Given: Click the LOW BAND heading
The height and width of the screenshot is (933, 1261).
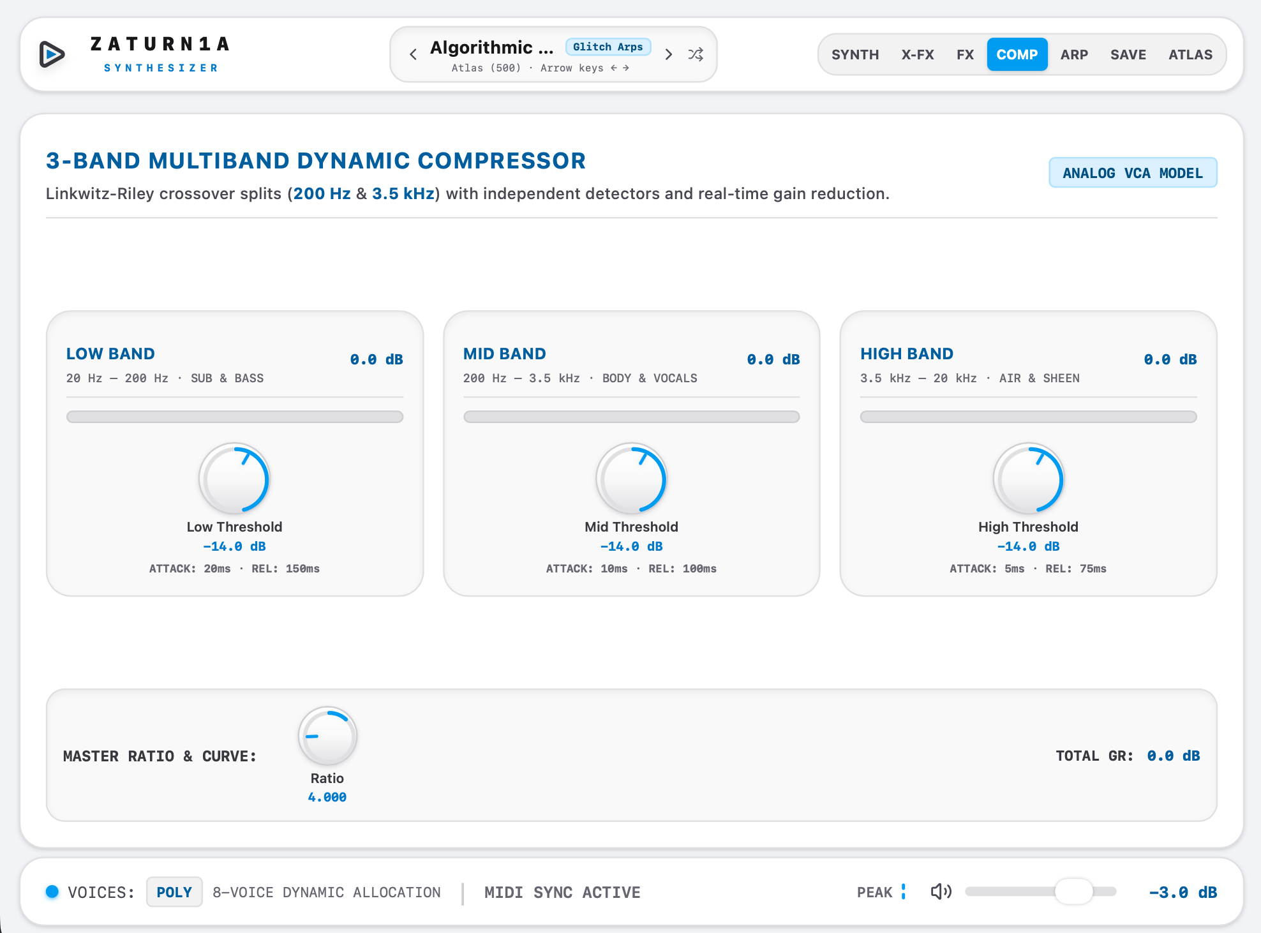Looking at the screenshot, I should click(x=110, y=354).
